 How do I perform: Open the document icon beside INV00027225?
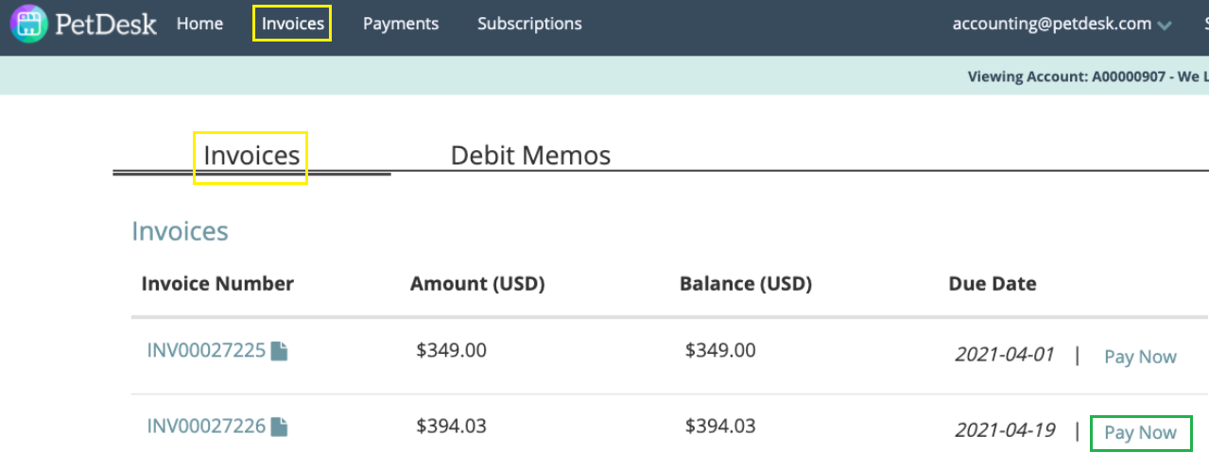pos(279,351)
